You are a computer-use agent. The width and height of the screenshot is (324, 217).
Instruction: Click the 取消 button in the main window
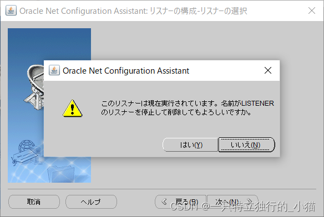[x=34, y=201]
